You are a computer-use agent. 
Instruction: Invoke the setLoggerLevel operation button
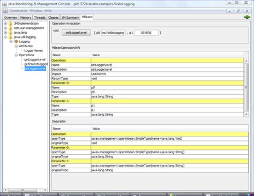coord(76,33)
